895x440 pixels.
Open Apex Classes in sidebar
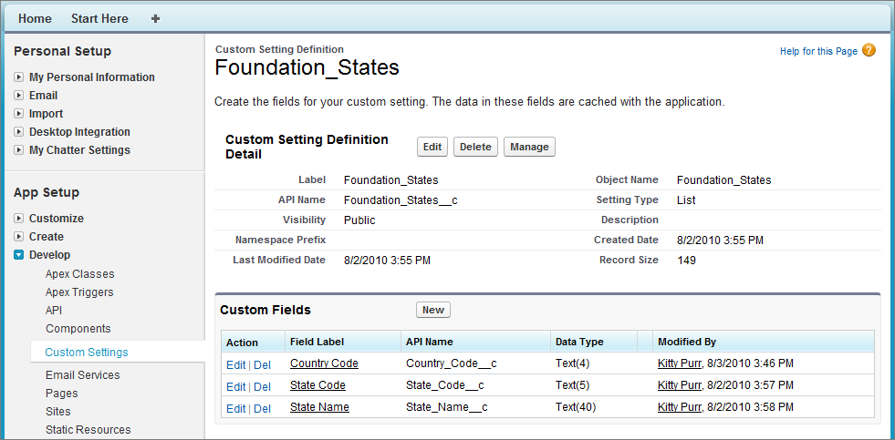point(80,274)
